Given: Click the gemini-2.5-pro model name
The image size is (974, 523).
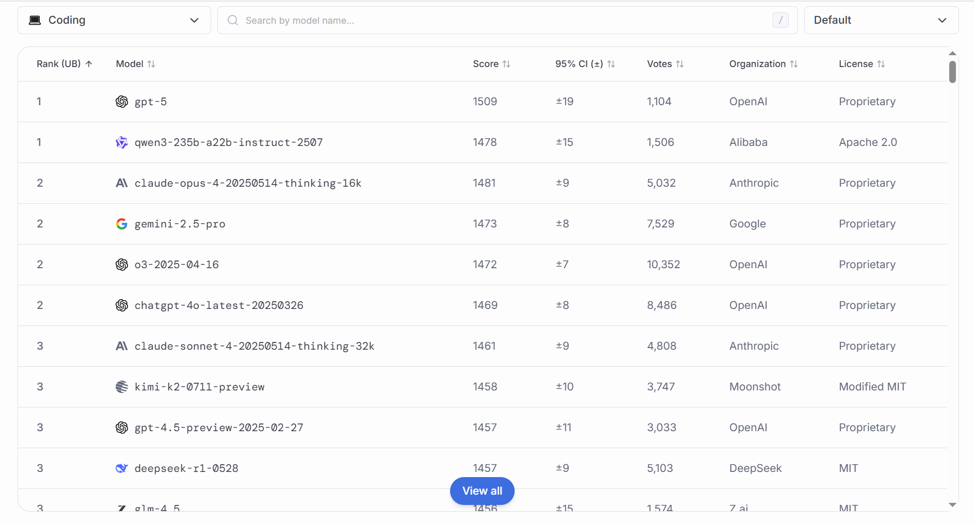Looking at the screenshot, I should click(x=180, y=224).
